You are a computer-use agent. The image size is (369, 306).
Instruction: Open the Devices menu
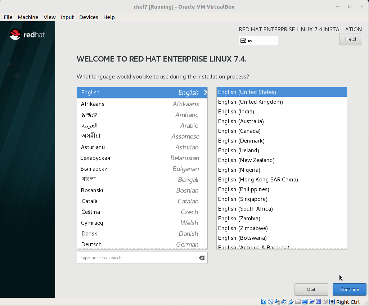[89, 17]
